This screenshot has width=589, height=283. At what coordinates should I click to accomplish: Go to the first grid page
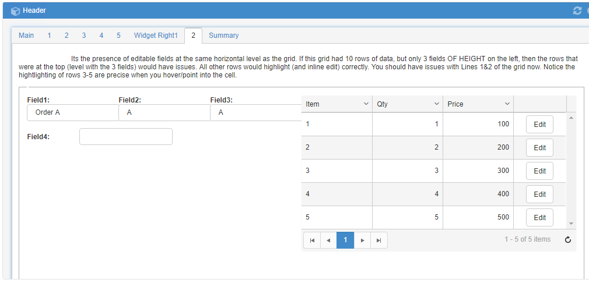[x=312, y=240]
